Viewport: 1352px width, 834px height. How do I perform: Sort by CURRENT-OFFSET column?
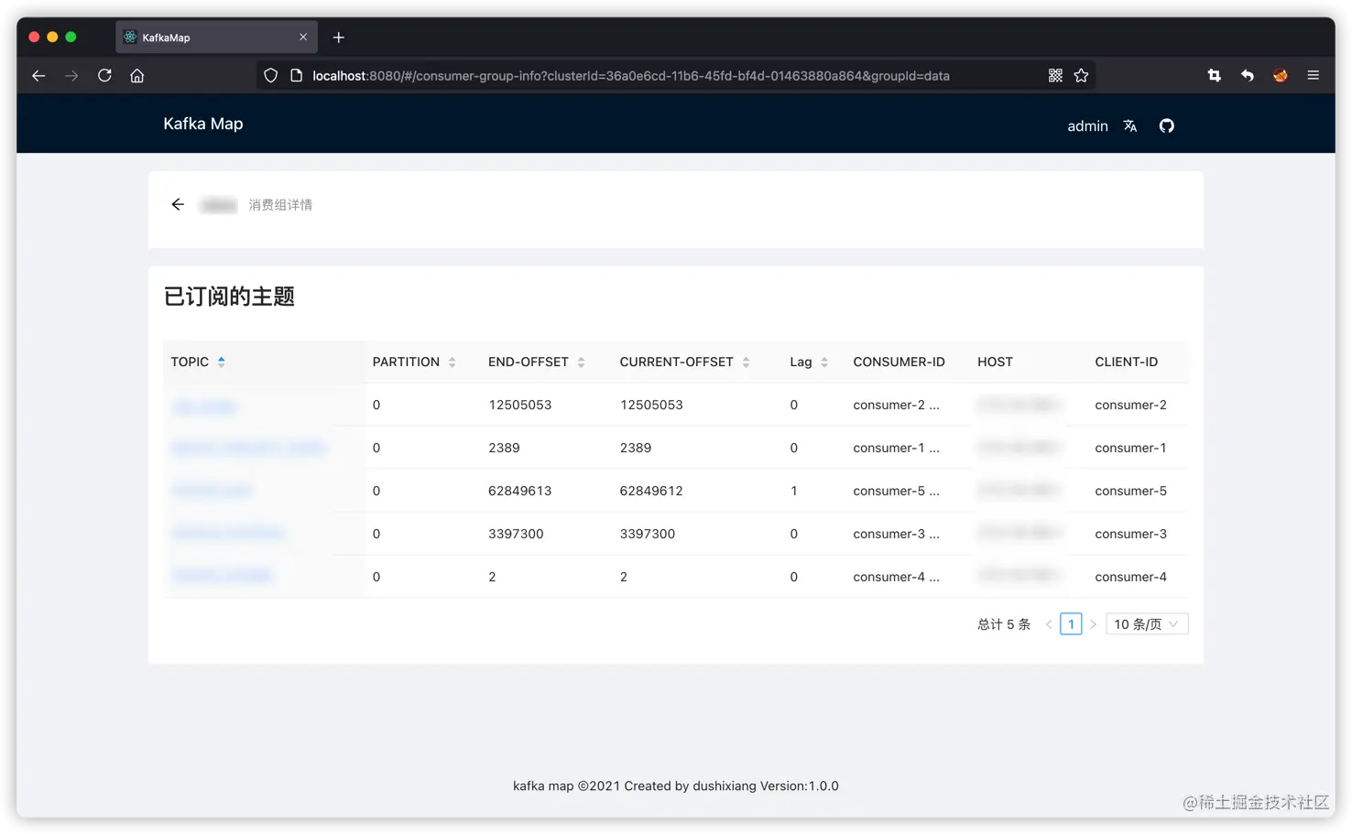[746, 363]
